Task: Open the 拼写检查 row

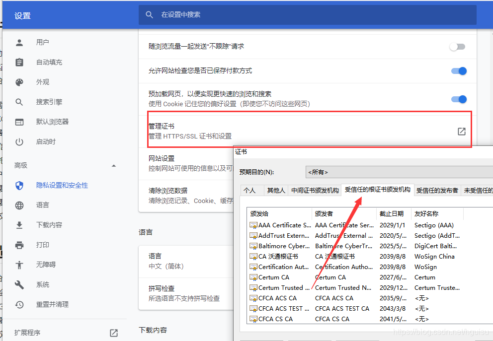Action: click(186, 293)
